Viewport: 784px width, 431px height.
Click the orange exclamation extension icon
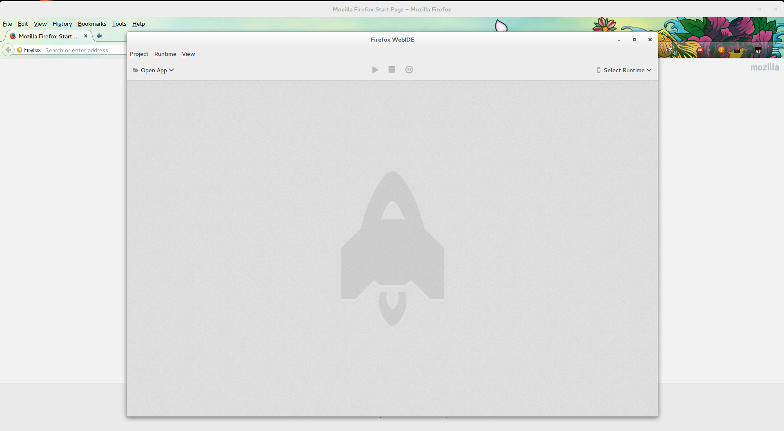click(722, 50)
